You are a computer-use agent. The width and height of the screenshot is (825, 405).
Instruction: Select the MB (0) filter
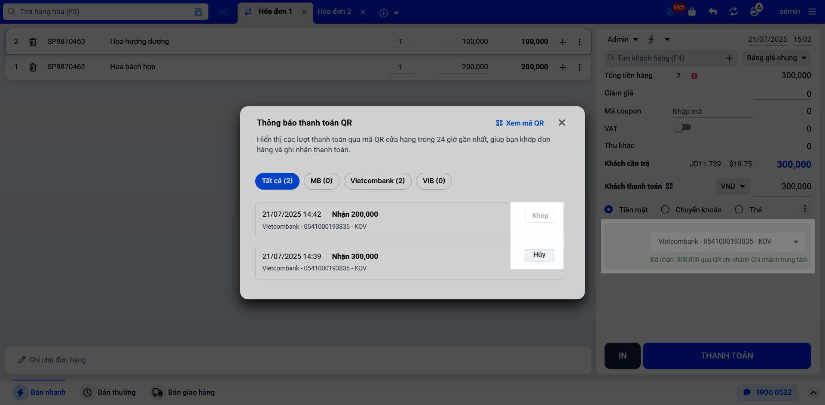point(321,181)
